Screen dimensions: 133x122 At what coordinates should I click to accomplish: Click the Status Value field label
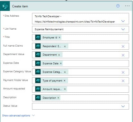point(10,106)
